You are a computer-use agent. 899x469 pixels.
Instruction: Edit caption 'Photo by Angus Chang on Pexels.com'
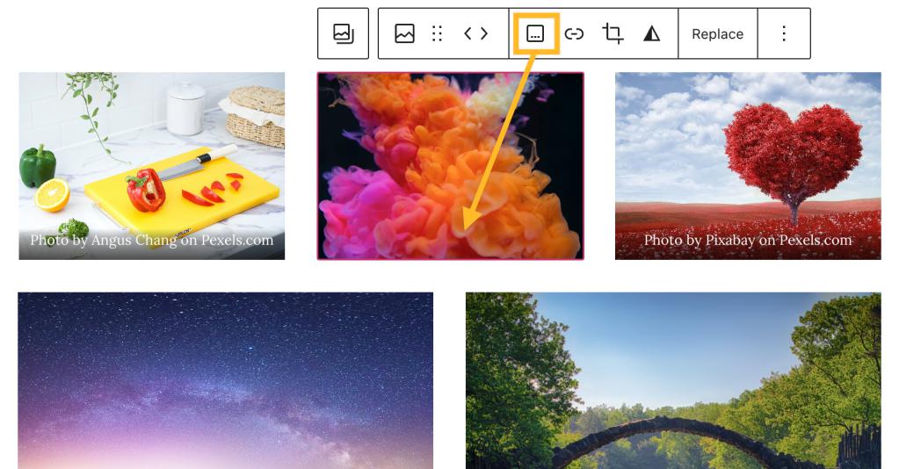pyautogui.click(x=151, y=240)
